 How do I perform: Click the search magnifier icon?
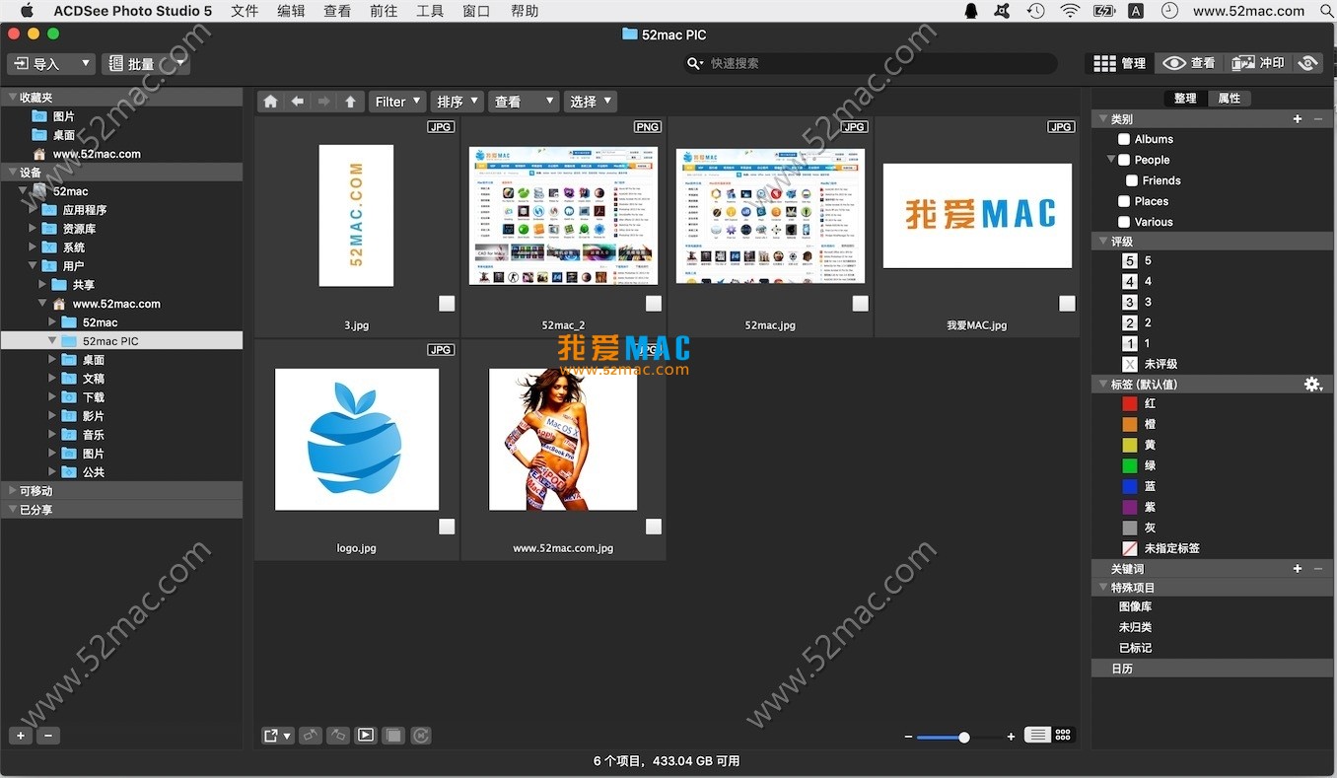696,63
